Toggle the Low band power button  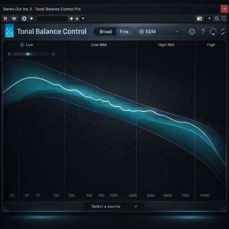(x=22, y=45)
